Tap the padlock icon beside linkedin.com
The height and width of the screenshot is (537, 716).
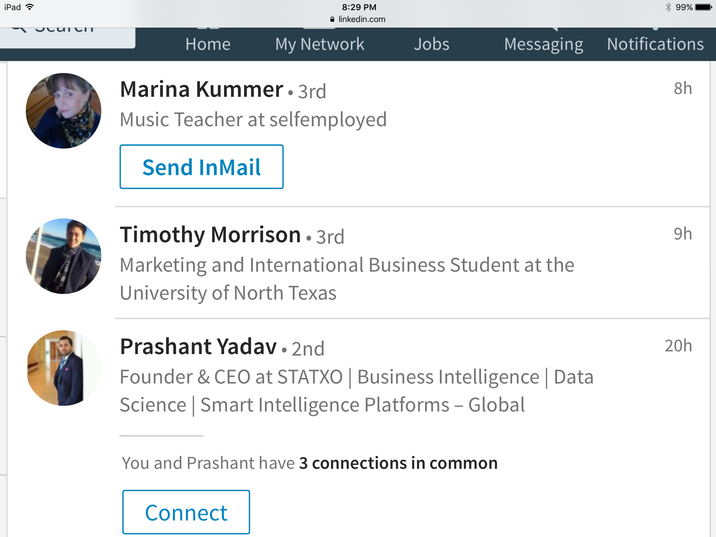[332, 20]
